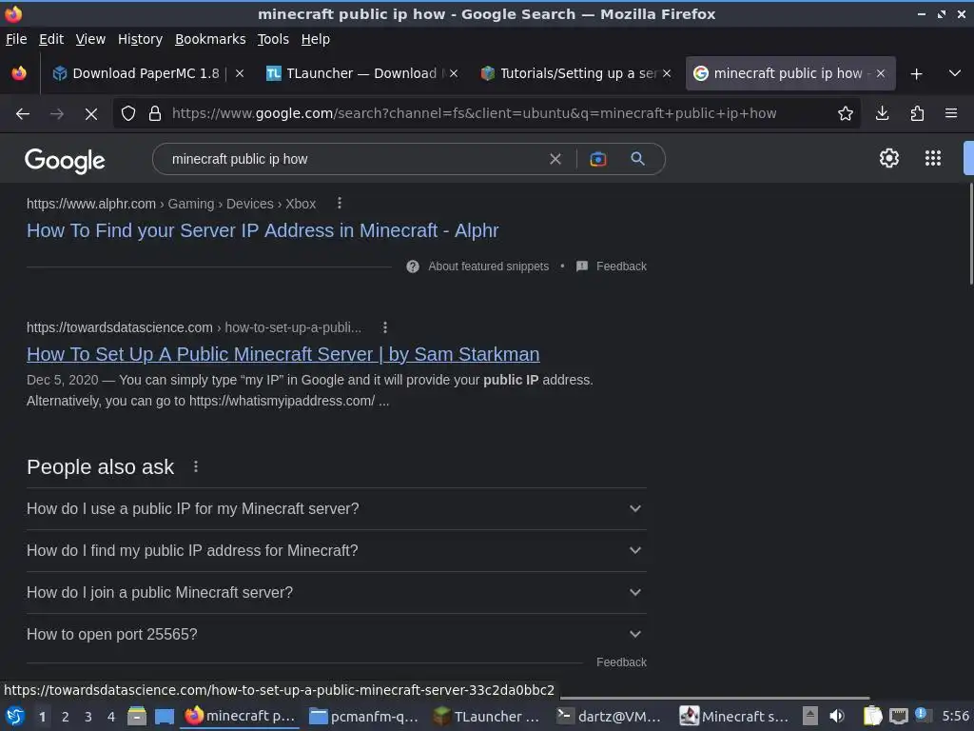
Task: Open the clipboard manager tray icon
Action: click(872, 716)
